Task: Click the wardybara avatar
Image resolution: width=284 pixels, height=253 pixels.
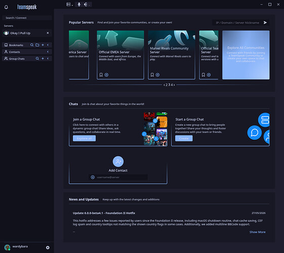Action: click(x=7, y=247)
